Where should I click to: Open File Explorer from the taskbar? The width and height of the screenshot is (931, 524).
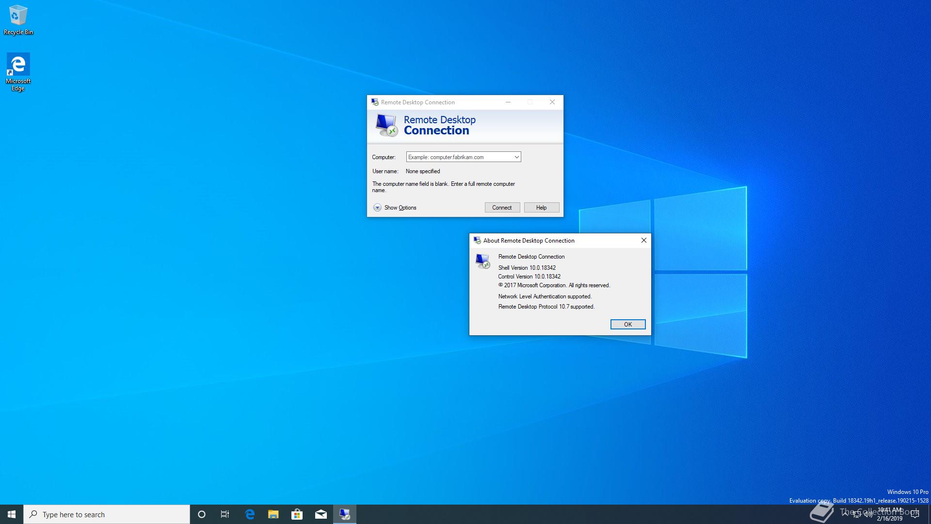pos(273,514)
